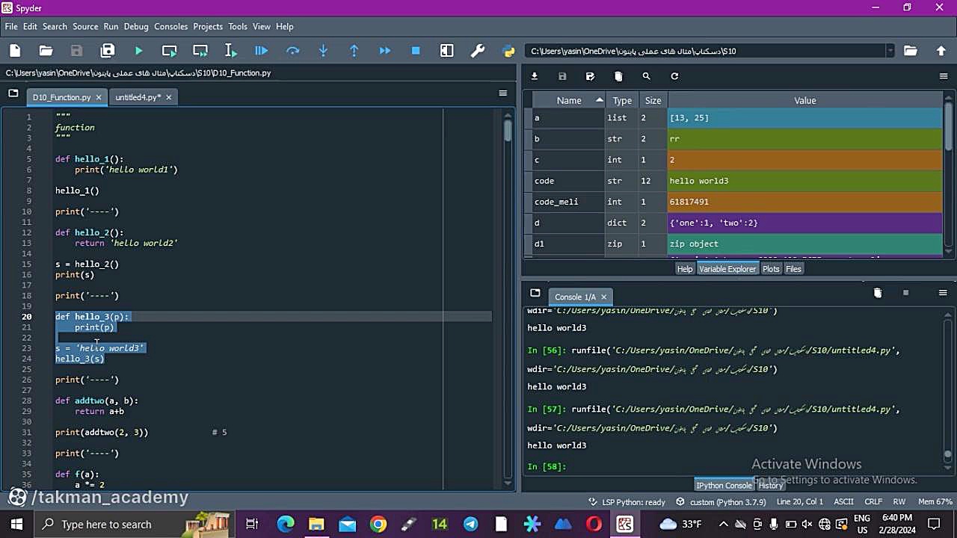Create a new file with toolbar icon
Screen dimensions: 957x538
tap(15, 51)
